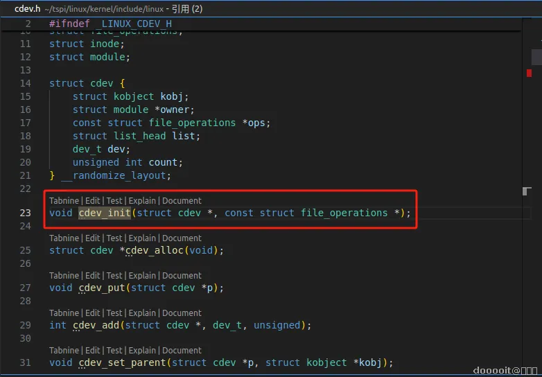542x377 pixels.
Task: Click the Document CodeLens above cdev_add
Action: [x=182, y=313]
